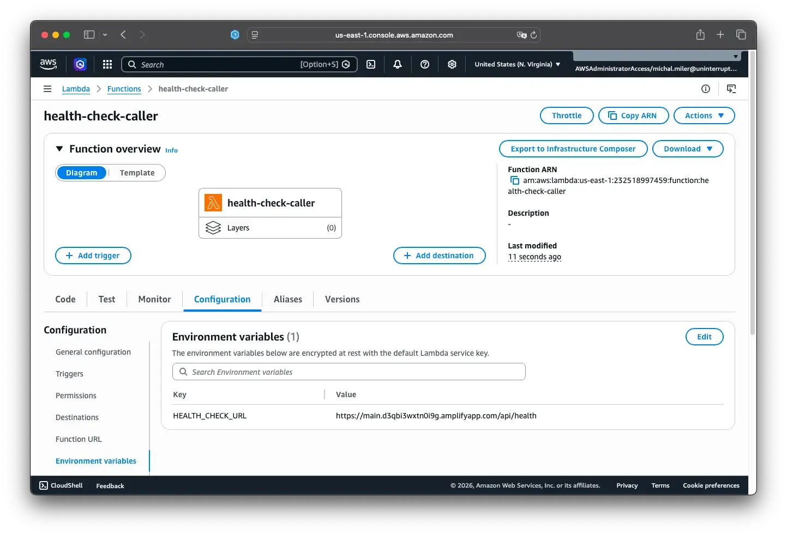The height and width of the screenshot is (535, 787).
Task: Click the AWS console search field
Action: [239, 64]
